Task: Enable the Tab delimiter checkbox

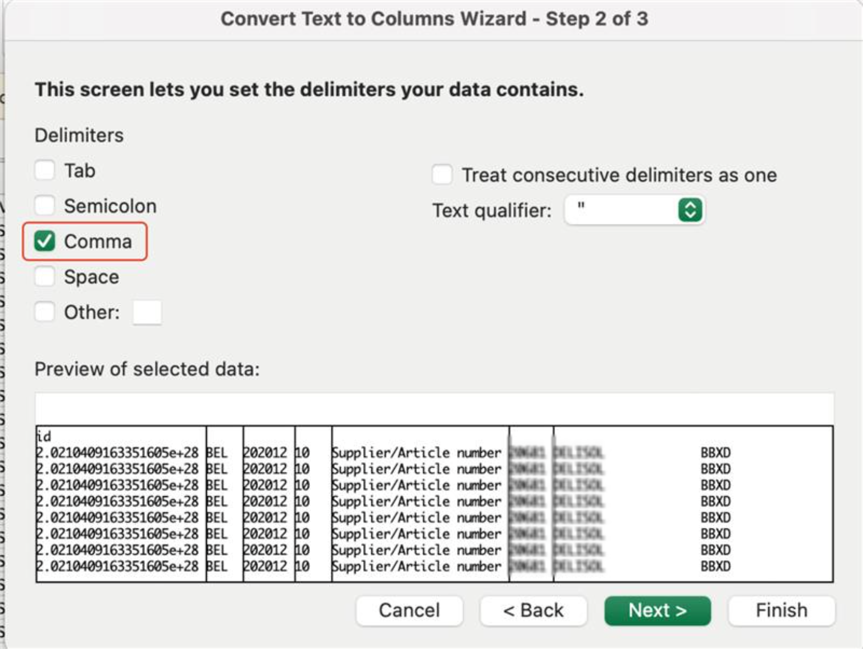Action: pos(45,170)
